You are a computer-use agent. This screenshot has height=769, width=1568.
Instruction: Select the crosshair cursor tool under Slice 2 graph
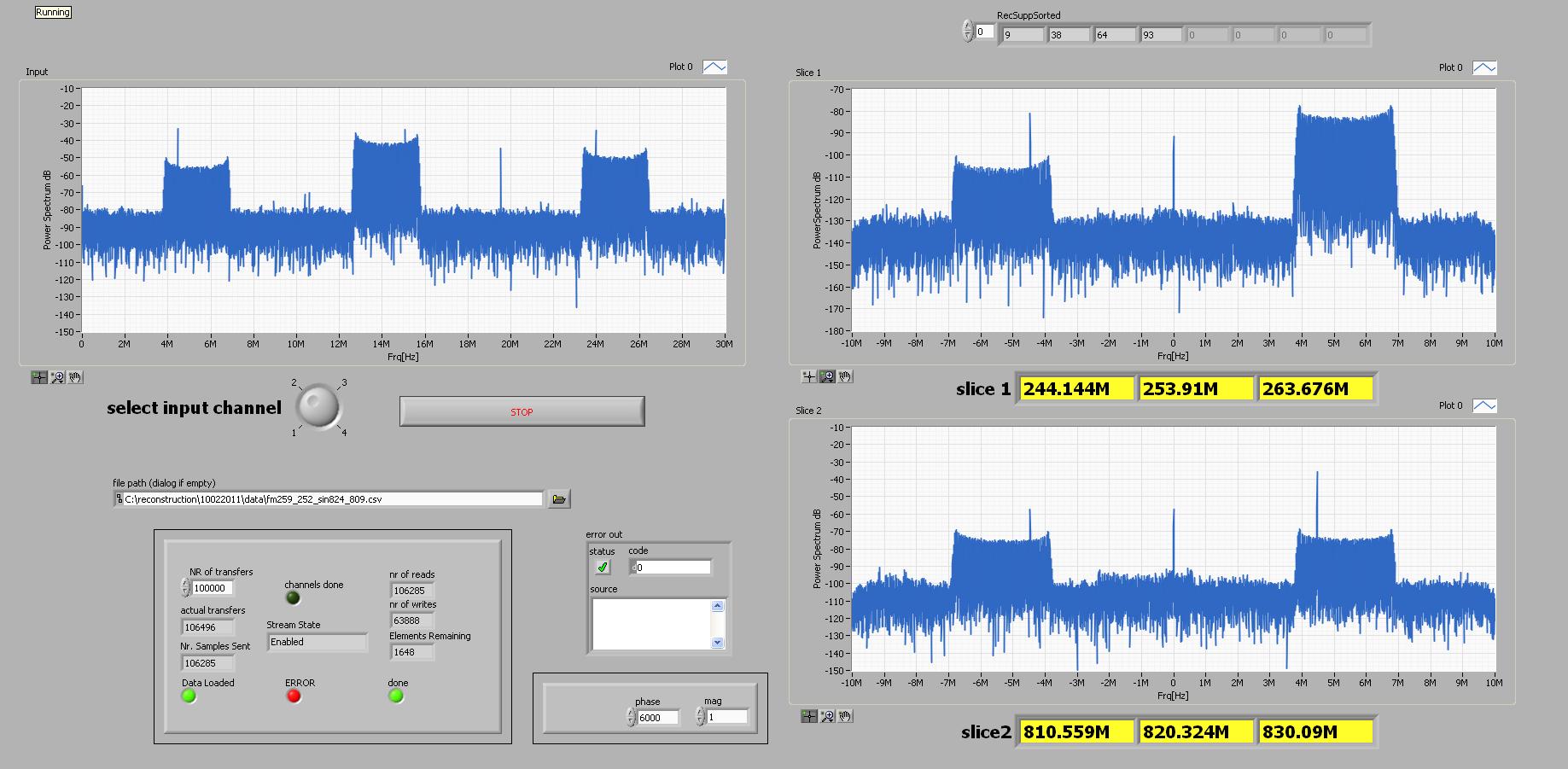tap(809, 716)
